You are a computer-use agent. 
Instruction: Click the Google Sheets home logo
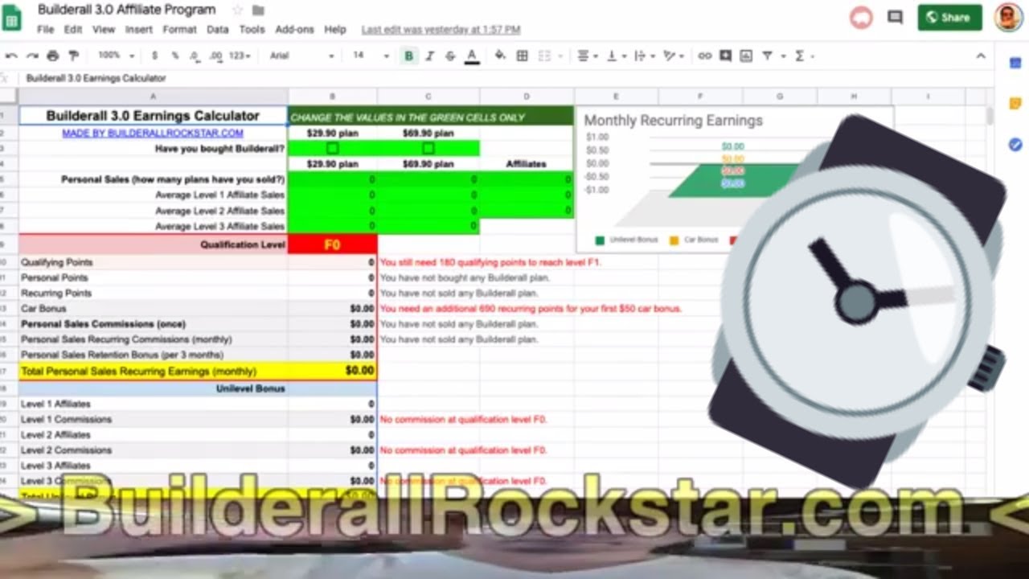click(x=12, y=18)
